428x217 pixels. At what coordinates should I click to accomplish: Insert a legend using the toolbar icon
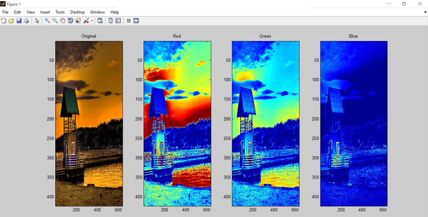pyautogui.click(x=118, y=21)
